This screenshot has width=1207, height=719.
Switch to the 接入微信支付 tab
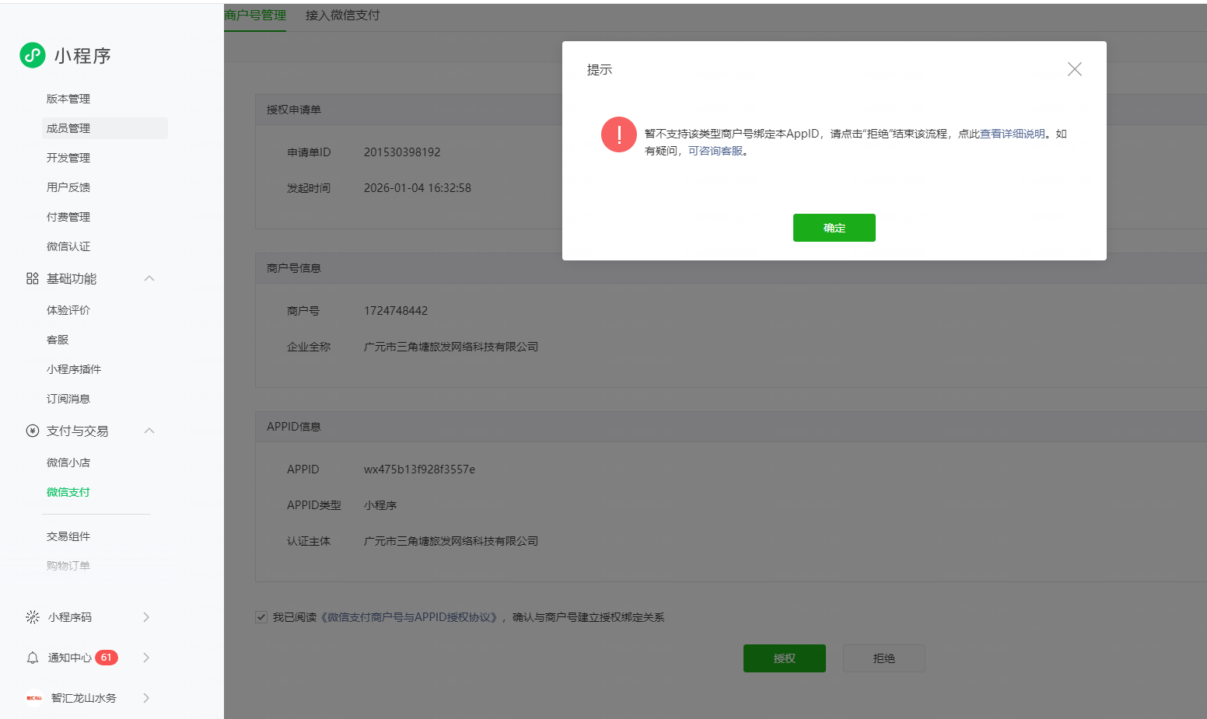342,15
